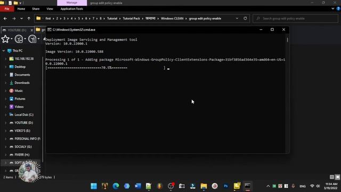
Task: Open Microsoft Word from taskbar
Action: pos(138,186)
